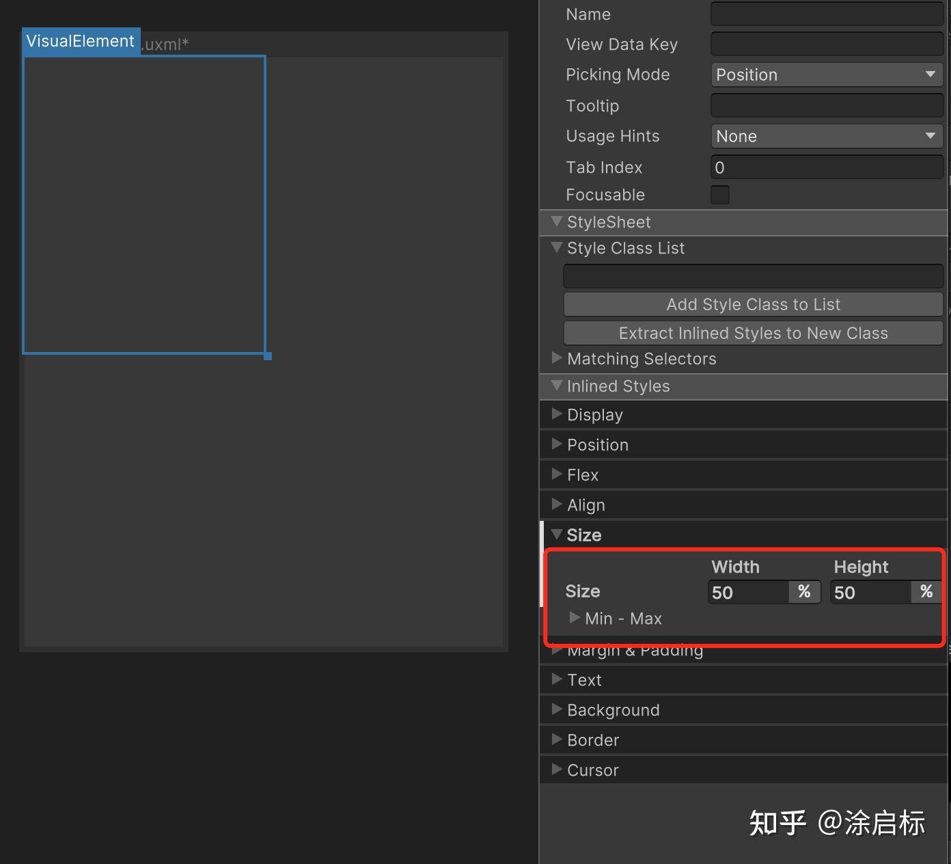Viewport: 951px width, 864px height.
Task: Change the Width unit percent selector
Action: [x=805, y=592]
